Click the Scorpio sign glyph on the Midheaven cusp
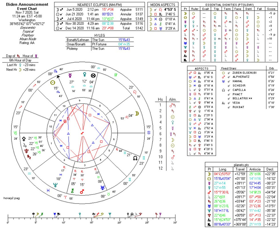280x229 pixels. point(56,71)
